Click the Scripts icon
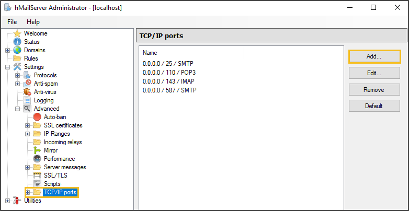This screenshot has height=211, width=409. click(x=37, y=184)
